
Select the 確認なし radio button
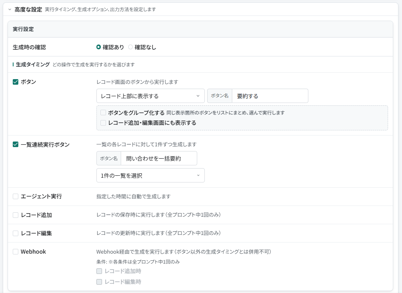point(131,47)
